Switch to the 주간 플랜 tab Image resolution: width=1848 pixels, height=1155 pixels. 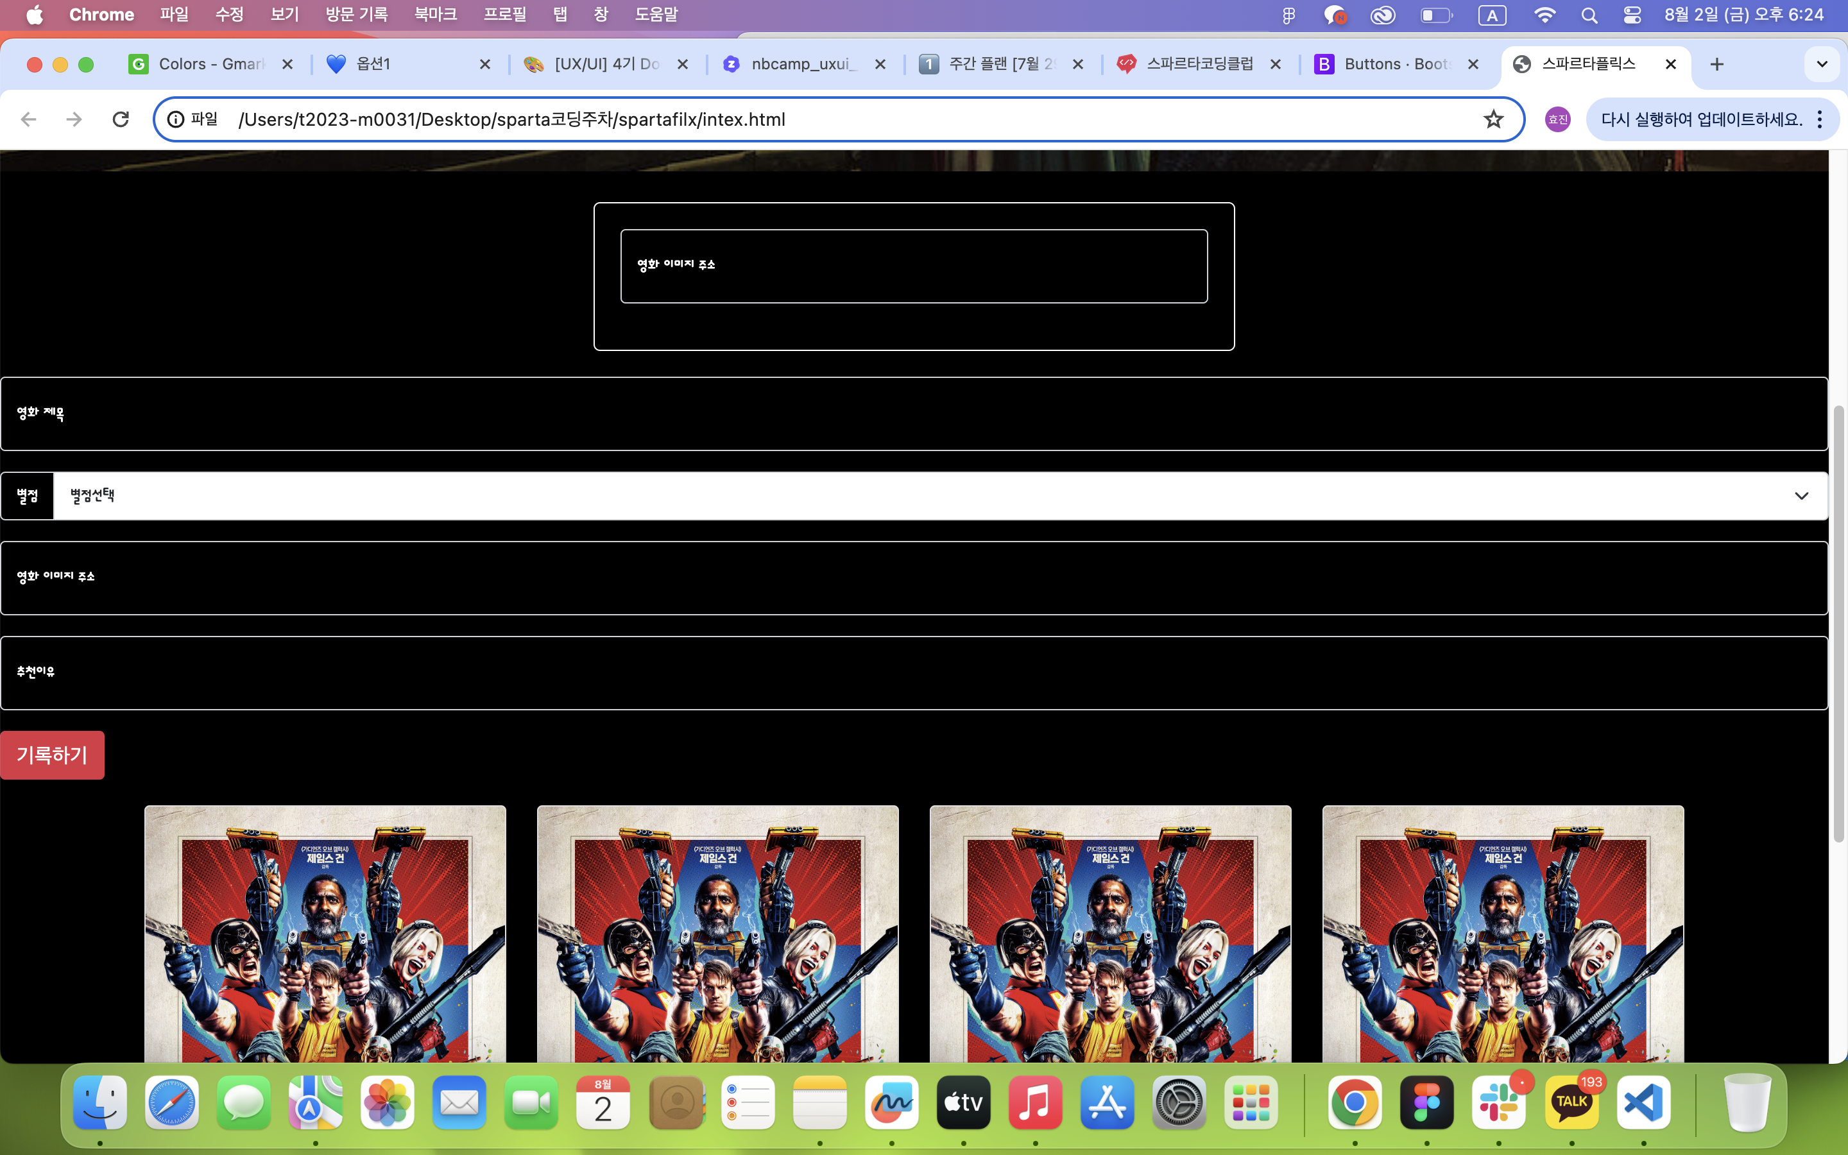tap(1001, 64)
